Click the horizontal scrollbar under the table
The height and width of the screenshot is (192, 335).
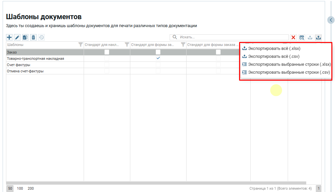click(156, 183)
